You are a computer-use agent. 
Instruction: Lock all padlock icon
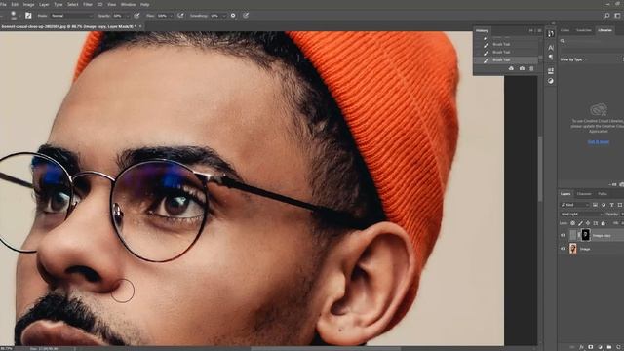[603, 223]
